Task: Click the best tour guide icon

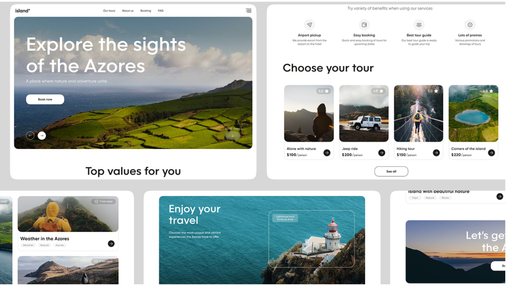Action: (x=419, y=25)
